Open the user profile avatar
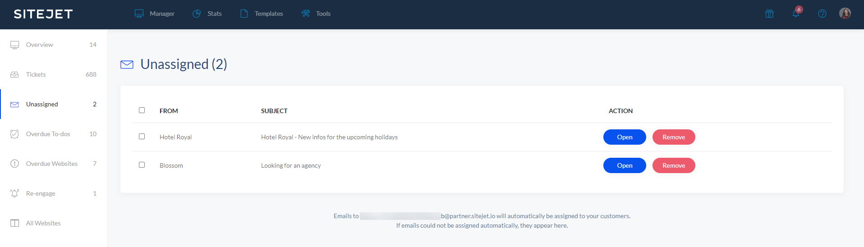 pos(845,14)
